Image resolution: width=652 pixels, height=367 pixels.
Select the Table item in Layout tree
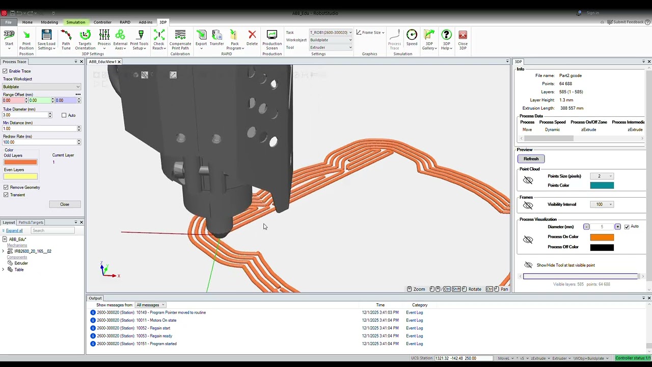[19, 270]
